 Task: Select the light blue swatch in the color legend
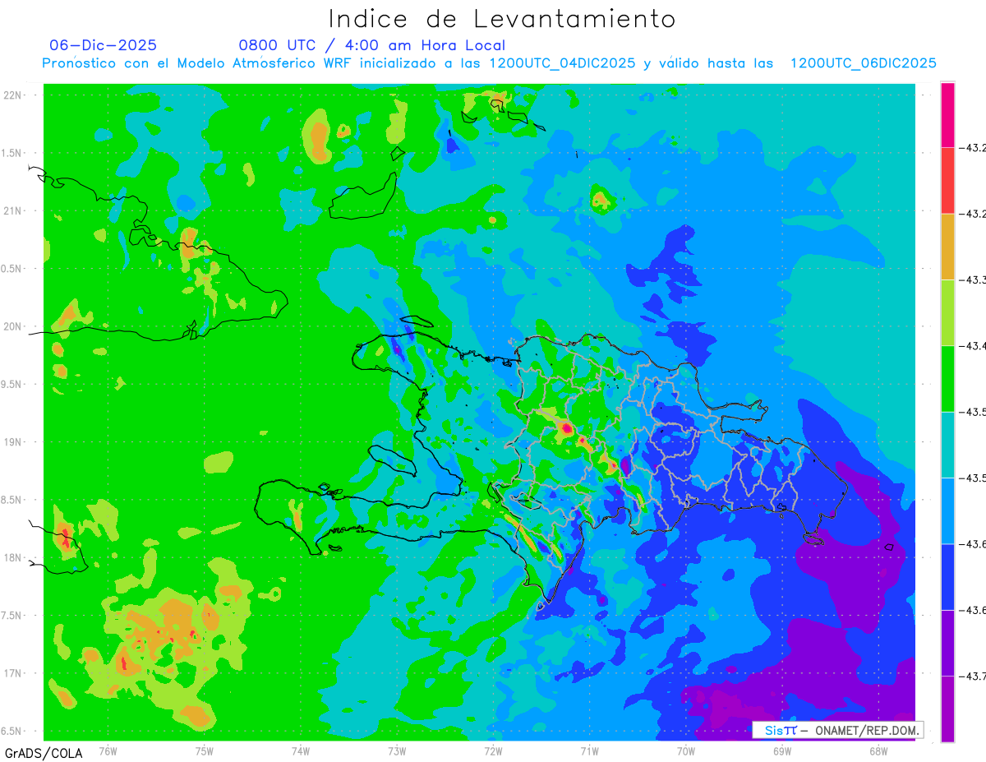point(947,510)
